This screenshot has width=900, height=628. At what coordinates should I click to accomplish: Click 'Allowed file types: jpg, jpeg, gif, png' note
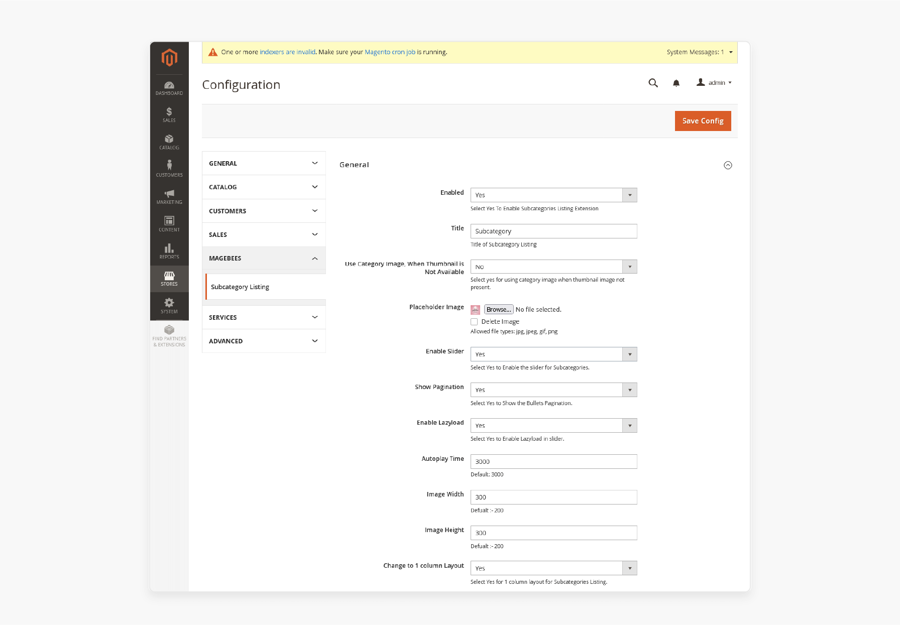[x=514, y=332]
